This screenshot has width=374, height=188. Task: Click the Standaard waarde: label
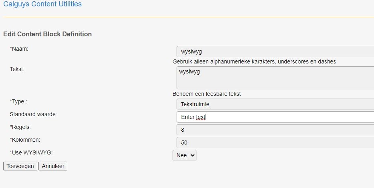[34, 114]
